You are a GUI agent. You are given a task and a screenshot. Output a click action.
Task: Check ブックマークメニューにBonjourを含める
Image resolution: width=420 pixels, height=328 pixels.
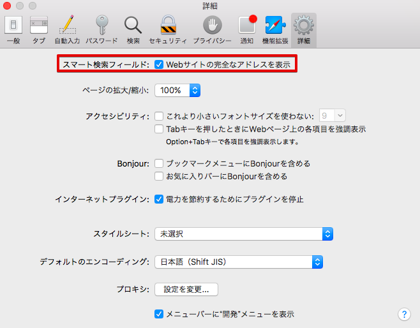click(159, 163)
